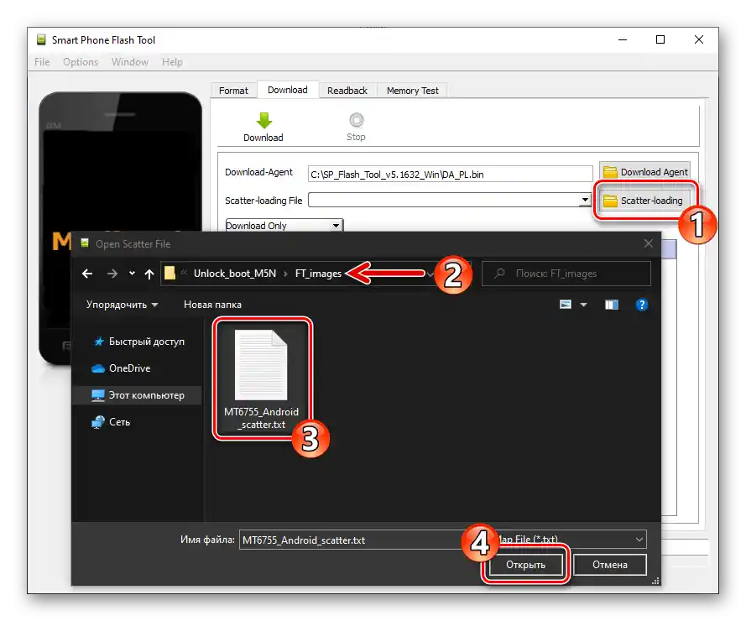The height and width of the screenshot is (621, 746).
Task: Toggle the preview pane icon
Action: (x=612, y=305)
